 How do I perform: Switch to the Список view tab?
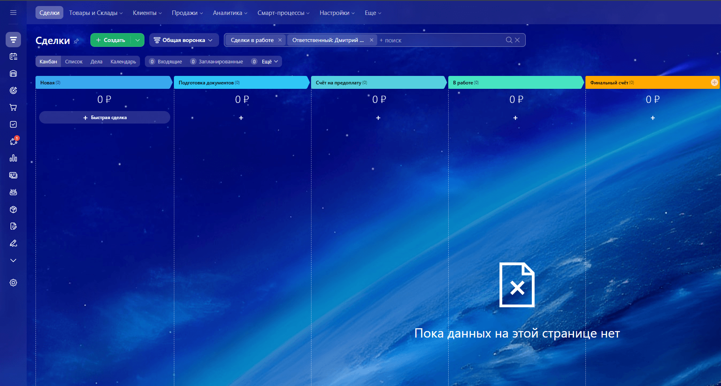74,61
